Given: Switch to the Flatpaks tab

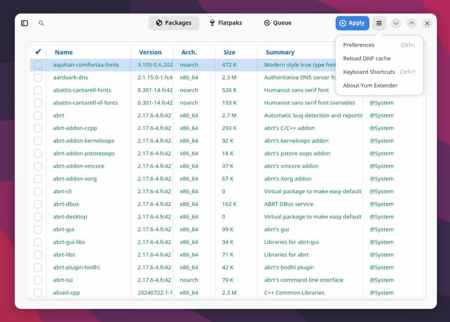Looking at the screenshot, I should 225,23.
